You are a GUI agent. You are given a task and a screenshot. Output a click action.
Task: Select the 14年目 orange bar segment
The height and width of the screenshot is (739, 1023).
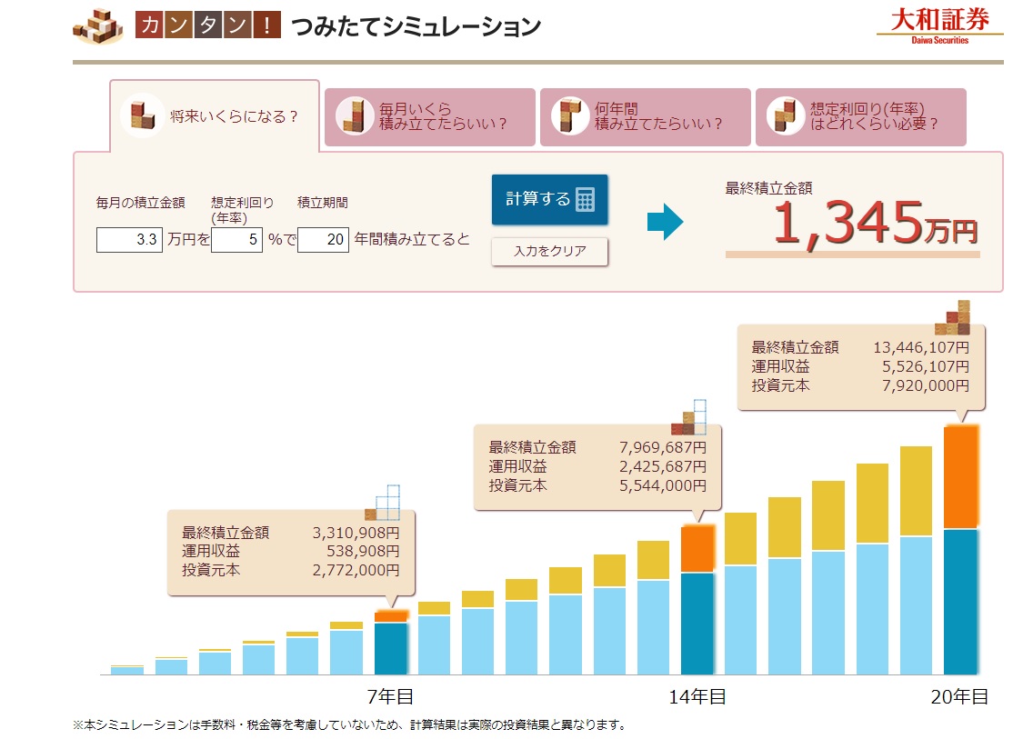(697, 549)
